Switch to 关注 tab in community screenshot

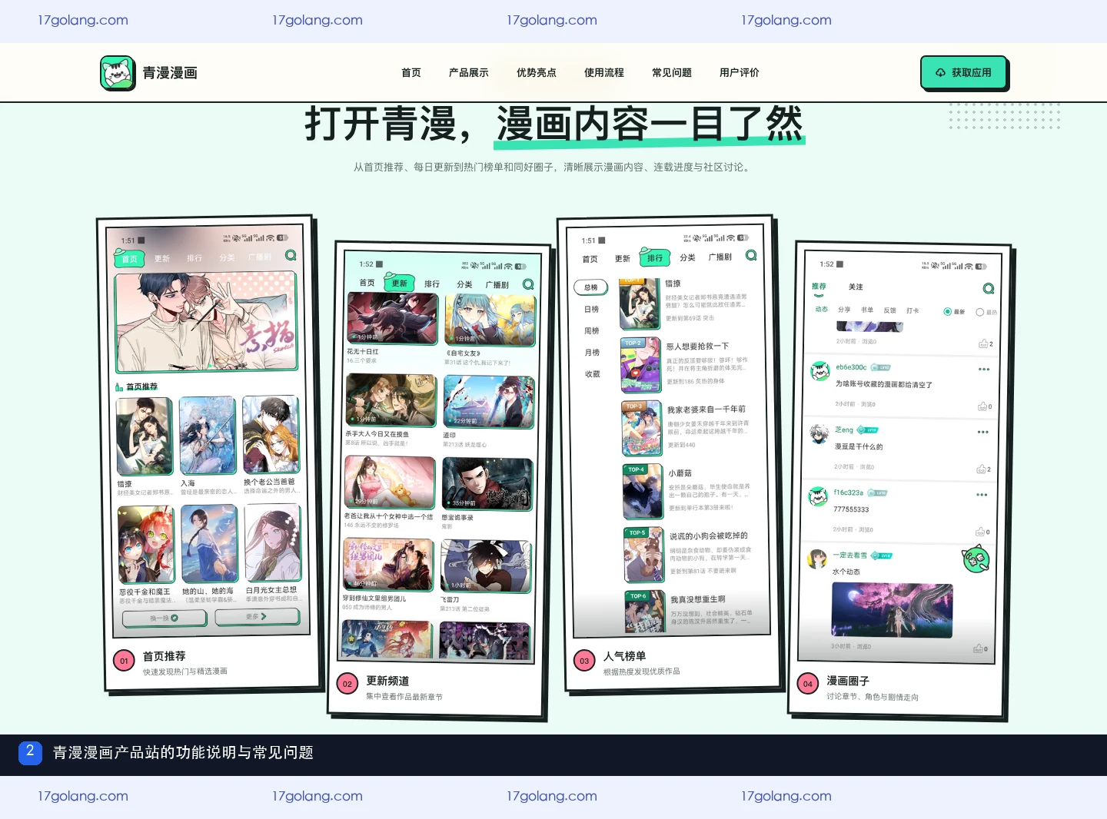click(856, 287)
